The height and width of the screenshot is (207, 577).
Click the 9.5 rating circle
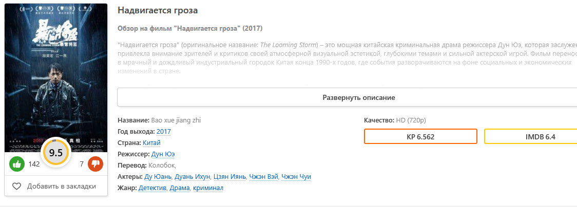click(x=56, y=153)
